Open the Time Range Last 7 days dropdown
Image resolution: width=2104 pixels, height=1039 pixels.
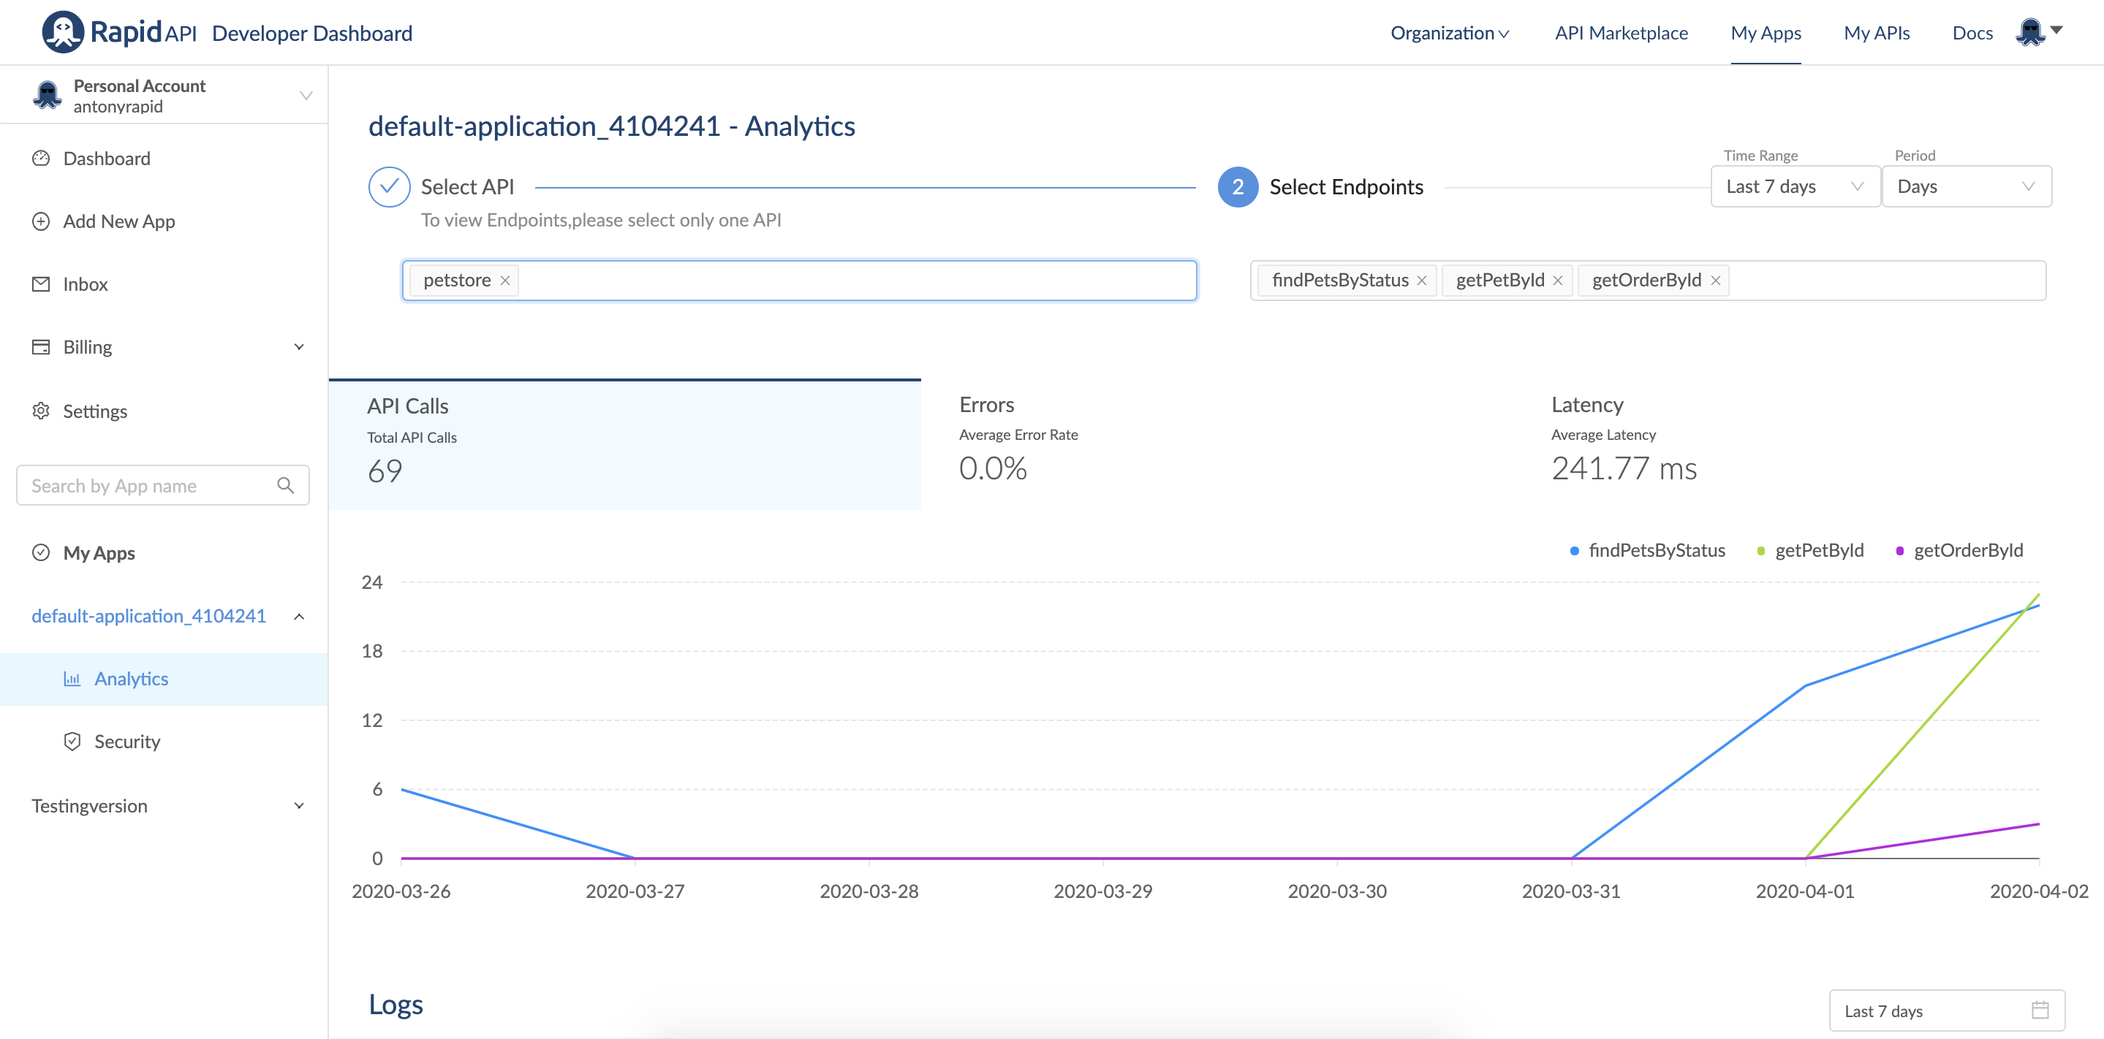1795,187
